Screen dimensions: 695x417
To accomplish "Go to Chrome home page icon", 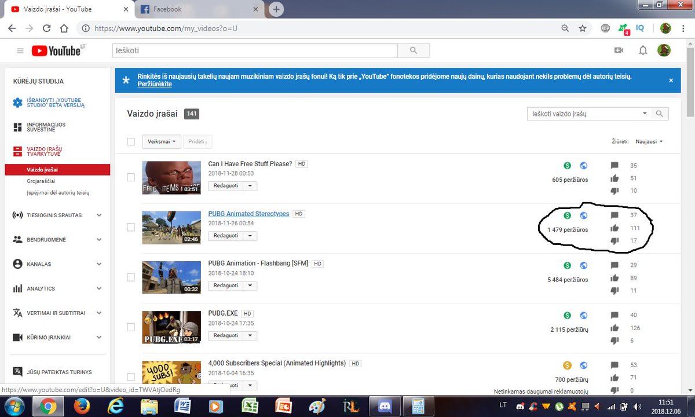I will tap(64, 28).
